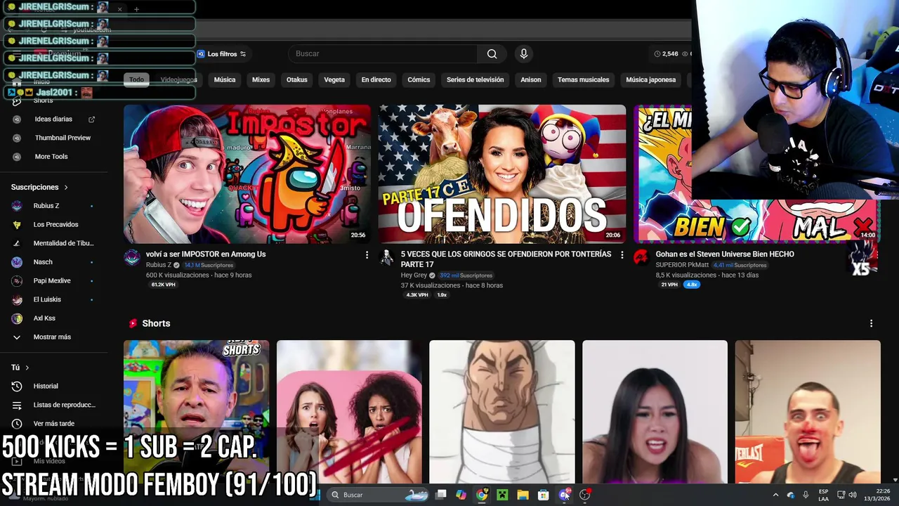Viewport: 899px width, 506px height.
Task: Open the bandaged anime character Short
Action: point(502,412)
